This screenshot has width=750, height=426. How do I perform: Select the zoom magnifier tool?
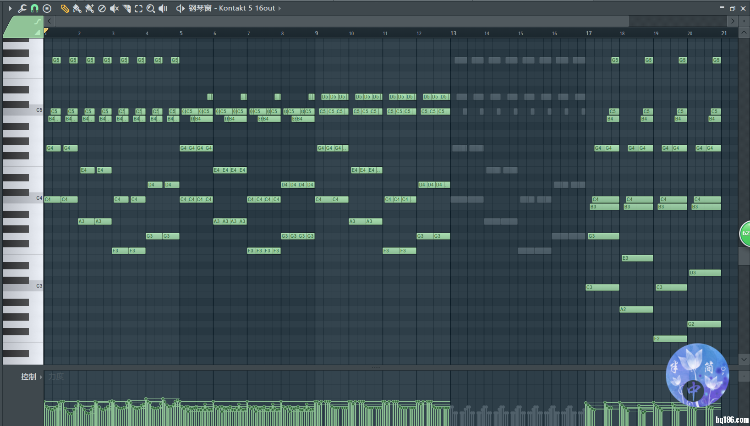pos(150,8)
